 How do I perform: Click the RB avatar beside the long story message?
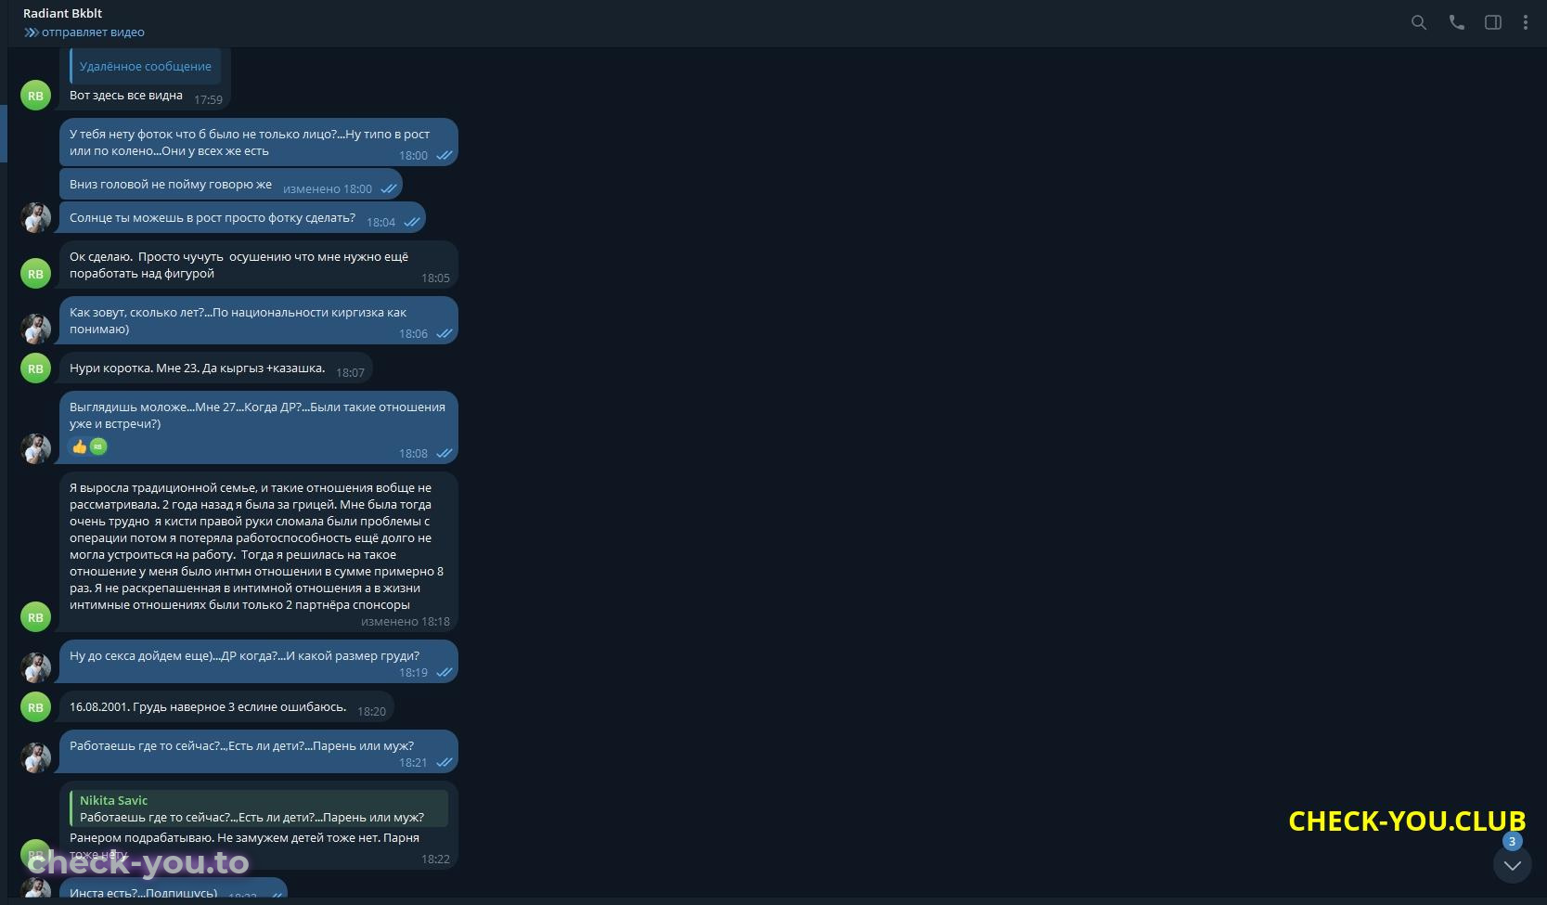pyautogui.click(x=35, y=617)
